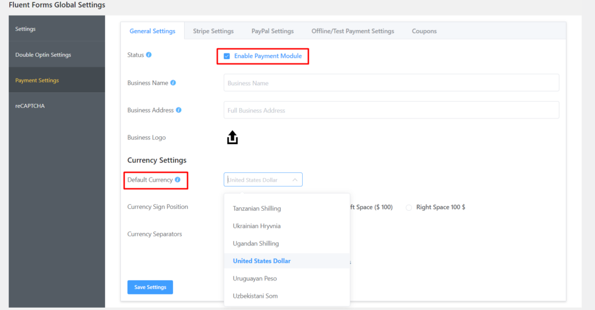Image resolution: width=595 pixels, height=310 pixels.
Task: Choose Uruguayan Peso from currency list
Action: [255, 279]
